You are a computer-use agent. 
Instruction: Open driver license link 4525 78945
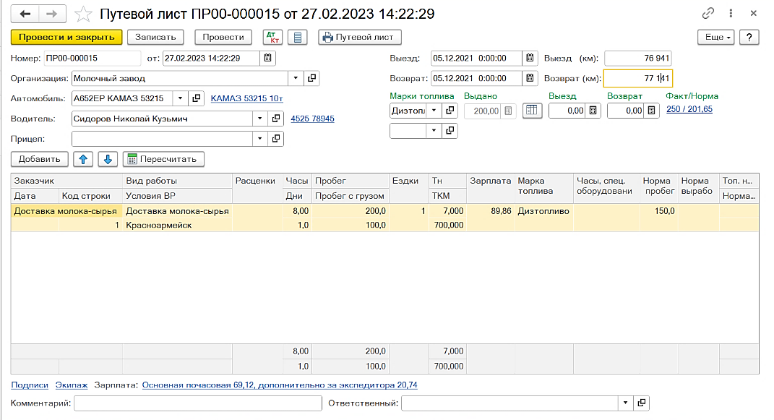point(312,119)
